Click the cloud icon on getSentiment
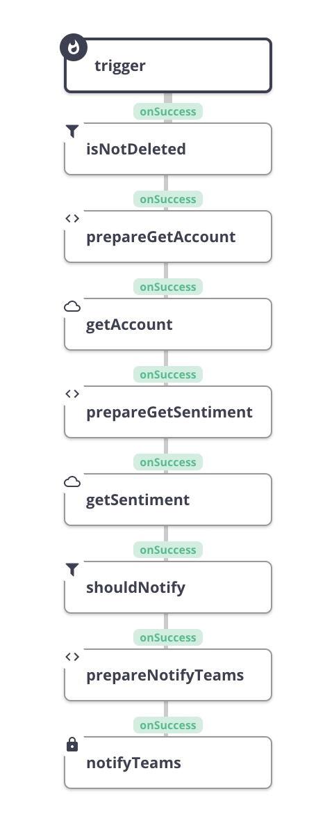 pos(72,481)
